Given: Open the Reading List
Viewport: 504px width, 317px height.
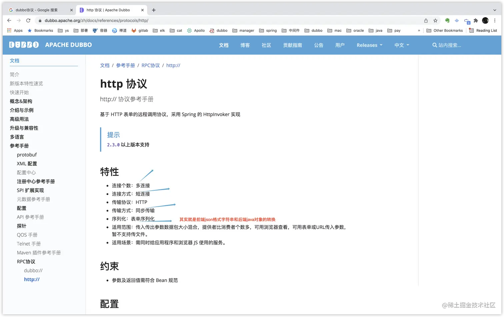Looking at the screenshot, I should (x=483, y=30).
